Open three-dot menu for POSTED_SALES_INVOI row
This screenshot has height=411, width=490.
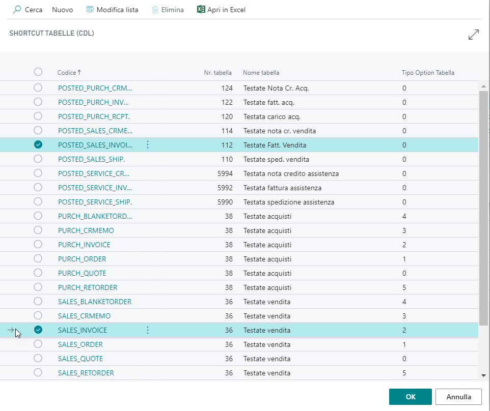coord(148,145)
